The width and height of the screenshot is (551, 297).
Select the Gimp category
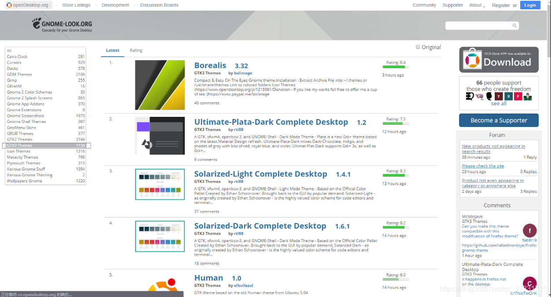point(46,80)
